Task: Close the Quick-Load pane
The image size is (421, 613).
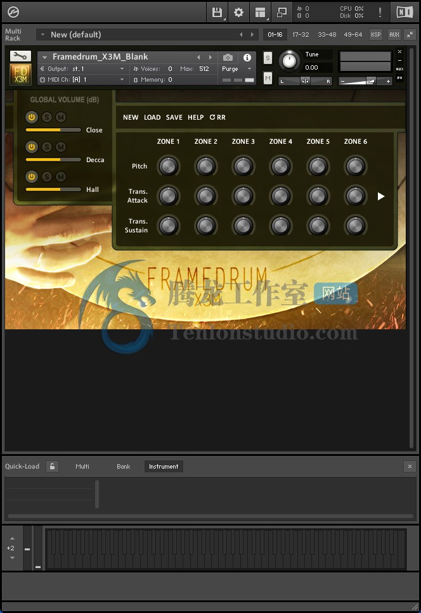Action: pyautogui.click(x=410, y=466)
